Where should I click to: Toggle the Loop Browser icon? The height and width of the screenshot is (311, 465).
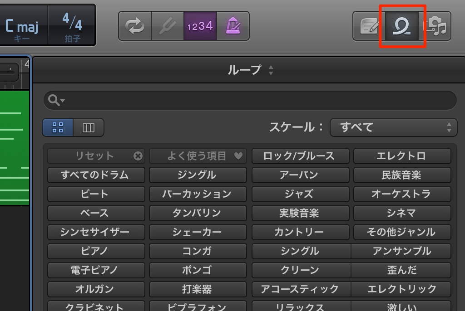[x=402, y=26]
